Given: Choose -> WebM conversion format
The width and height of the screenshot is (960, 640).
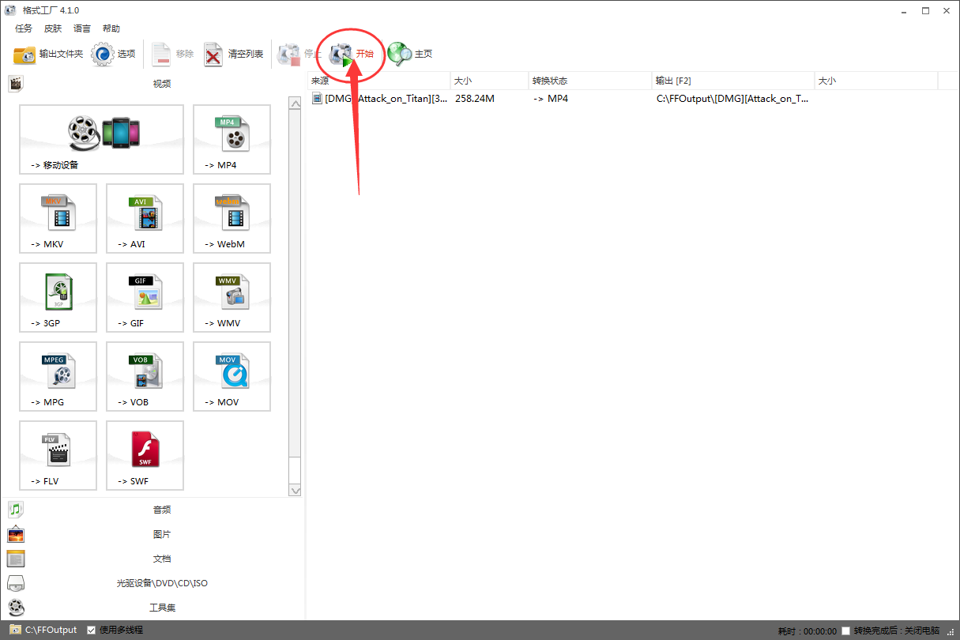Looking at the screenshot, I should (232, 218).
